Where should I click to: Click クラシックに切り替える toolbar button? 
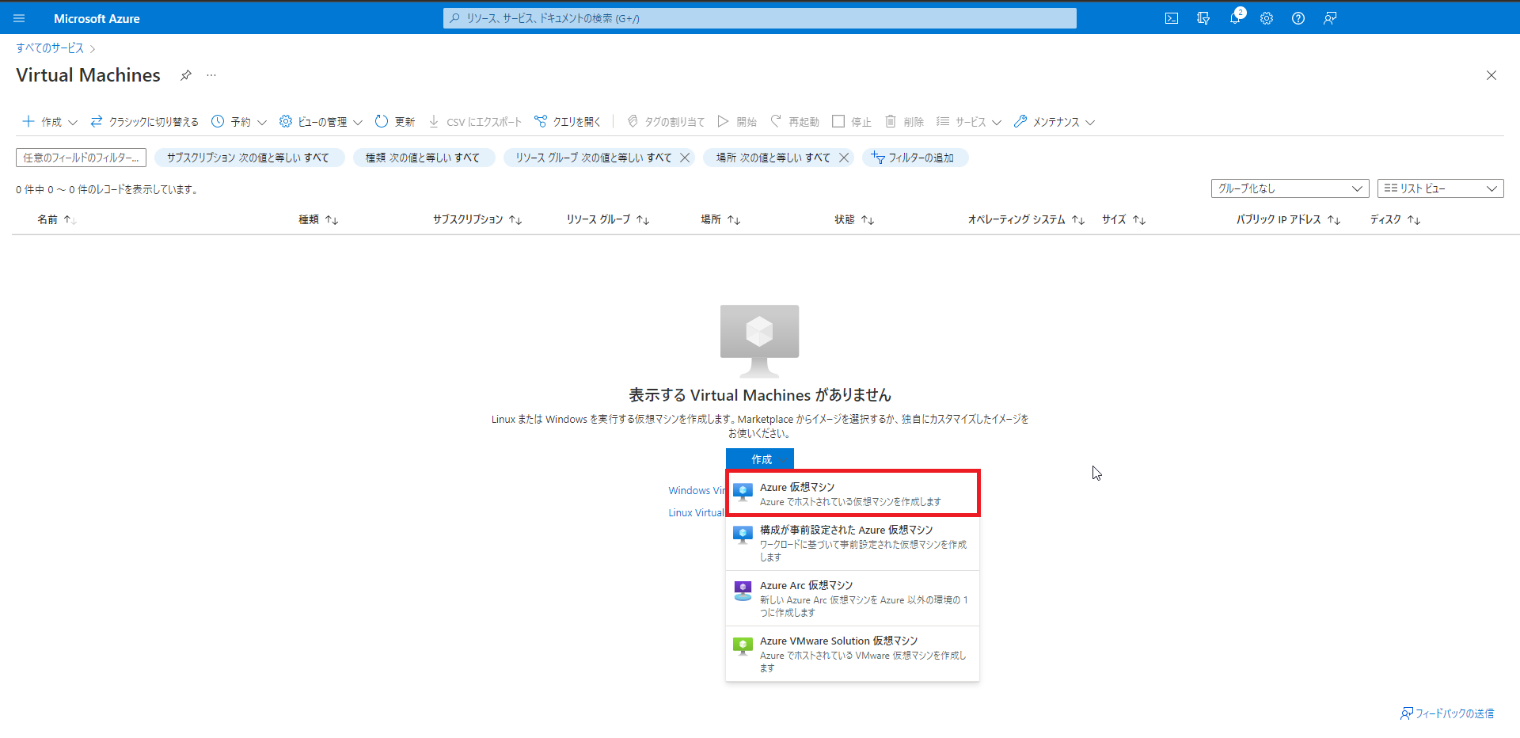(144, 121)
